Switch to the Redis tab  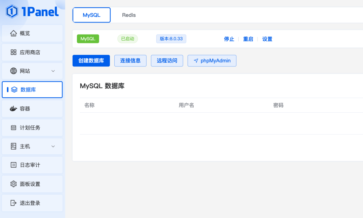[129, 15]
